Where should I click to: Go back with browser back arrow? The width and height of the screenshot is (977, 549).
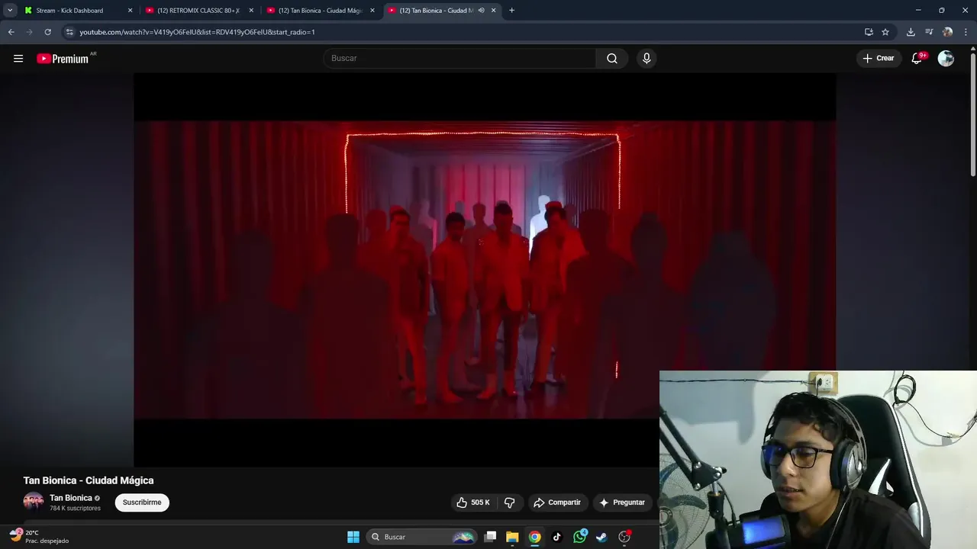[11, 32]
